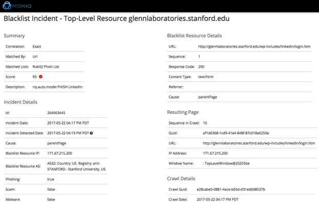Open the Resulting Page URL login.htm
Screen dimensions: 319x202
click(259, 143)
